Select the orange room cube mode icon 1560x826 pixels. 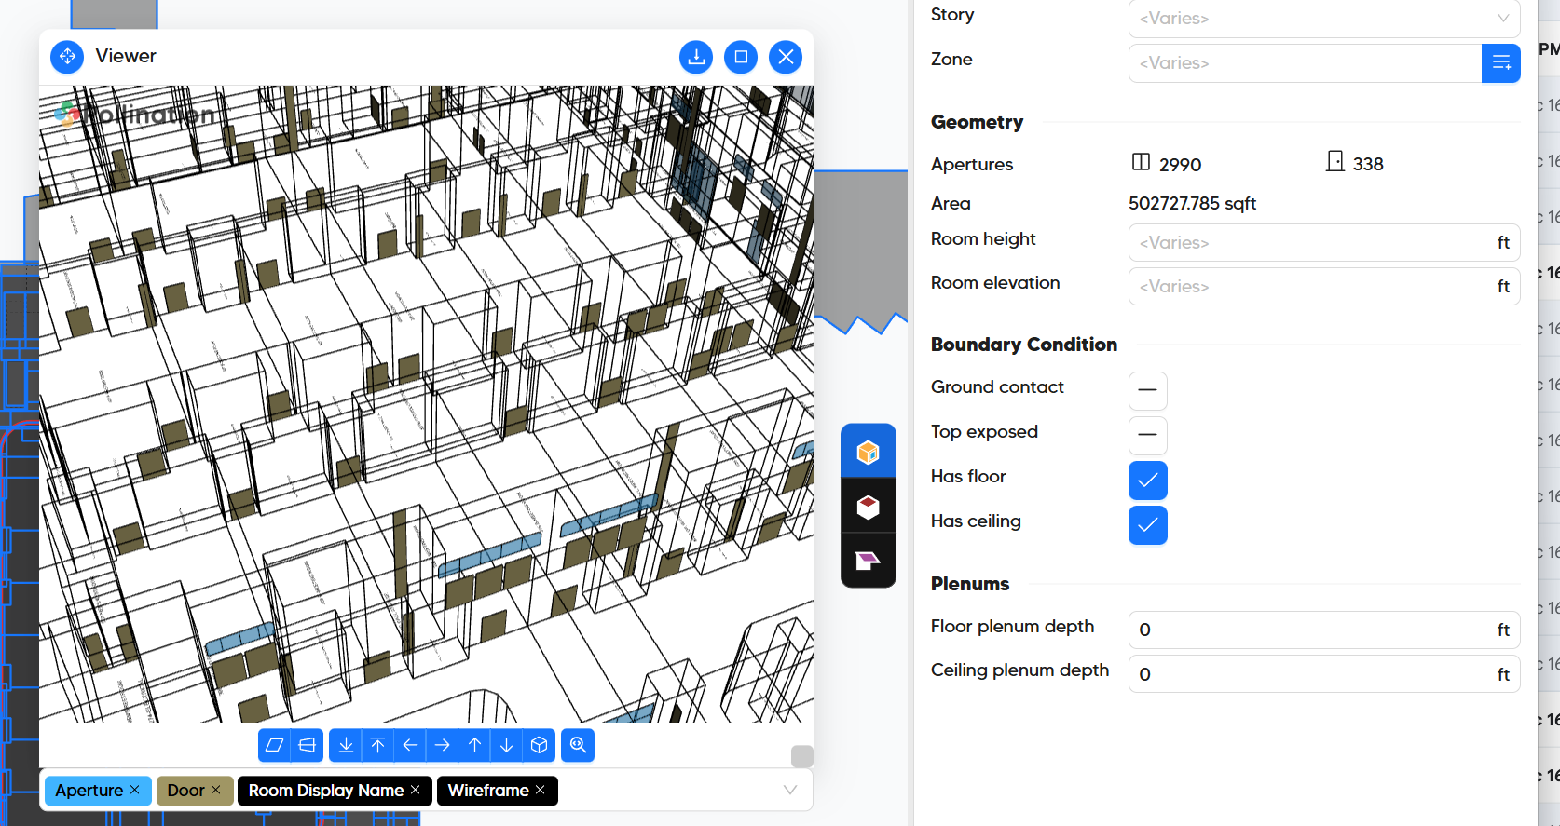coord(868,453)
